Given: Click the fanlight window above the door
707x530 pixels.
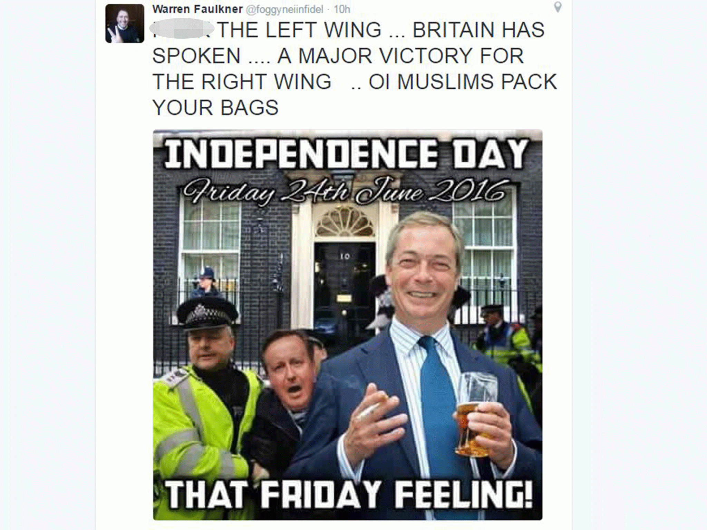Looking at the screenshot, I should pos(345,222).
